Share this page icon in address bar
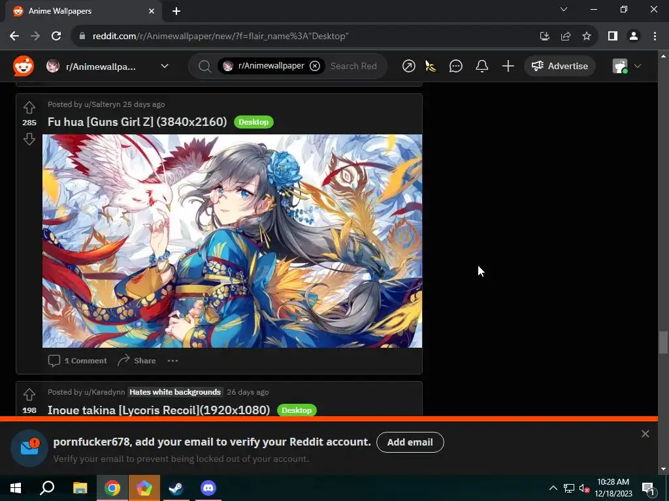 point(566,37)
